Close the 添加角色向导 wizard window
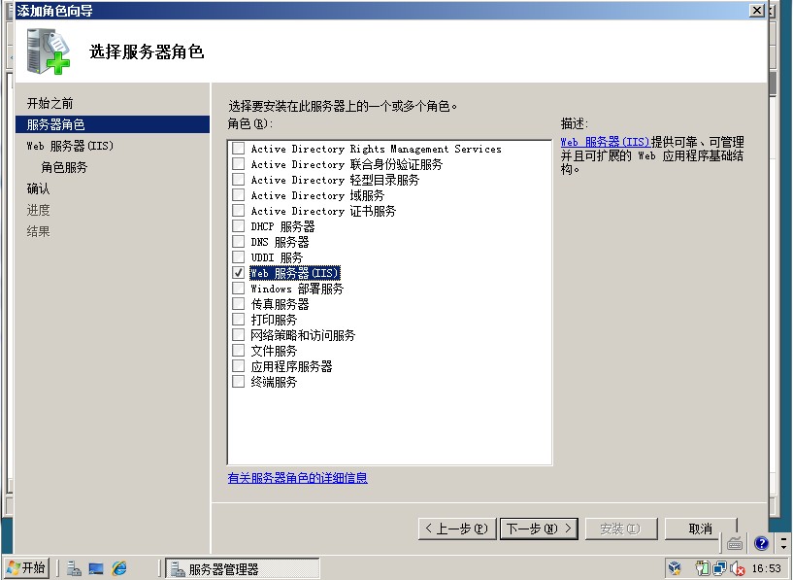 [x=756, y=10]
